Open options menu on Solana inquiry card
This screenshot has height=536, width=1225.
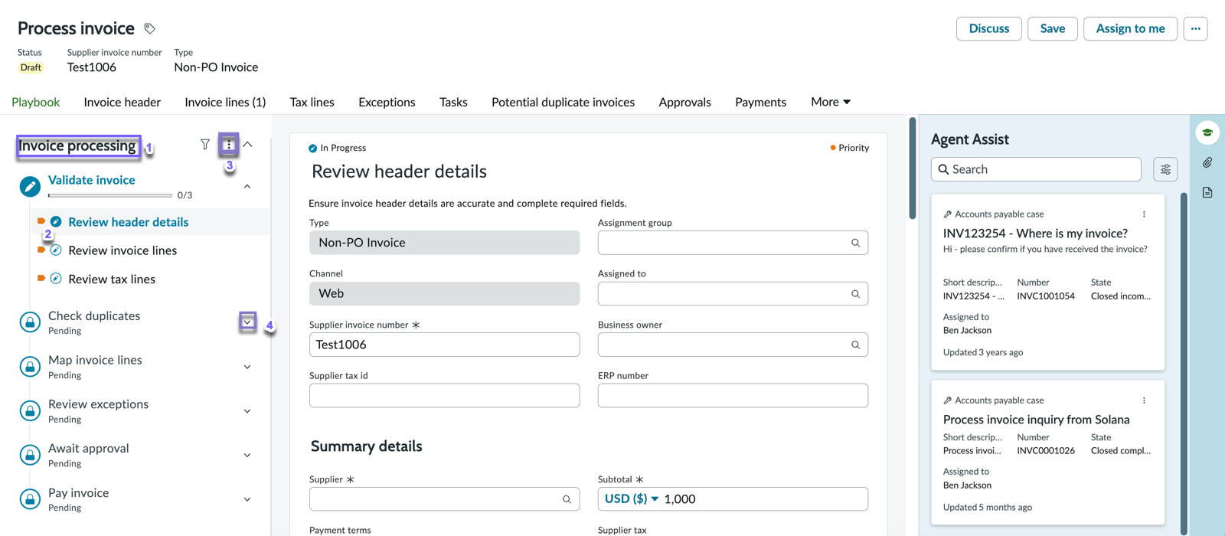pos(1144,400)
